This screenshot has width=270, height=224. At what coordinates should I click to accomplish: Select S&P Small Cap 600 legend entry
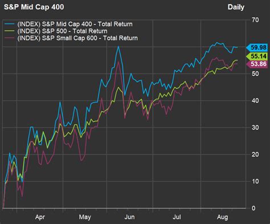point(77,38)
